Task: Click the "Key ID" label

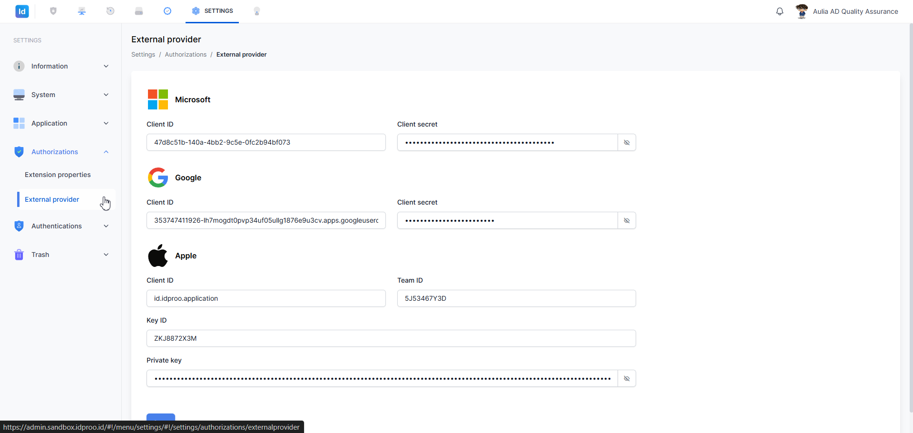Action: [157, 320]
